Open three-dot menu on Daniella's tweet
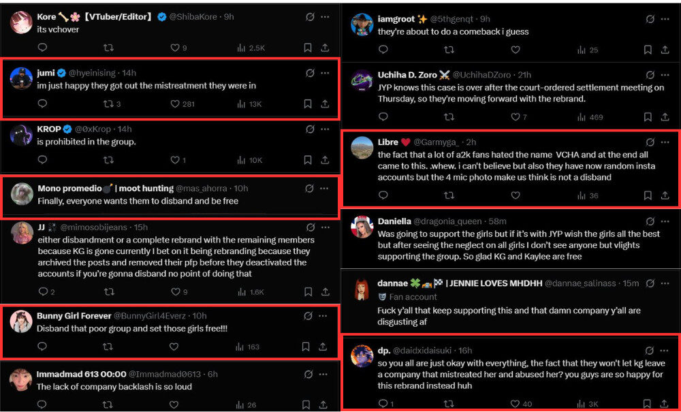The height and width of the screenshot is (412, 681). pos(665,221)
